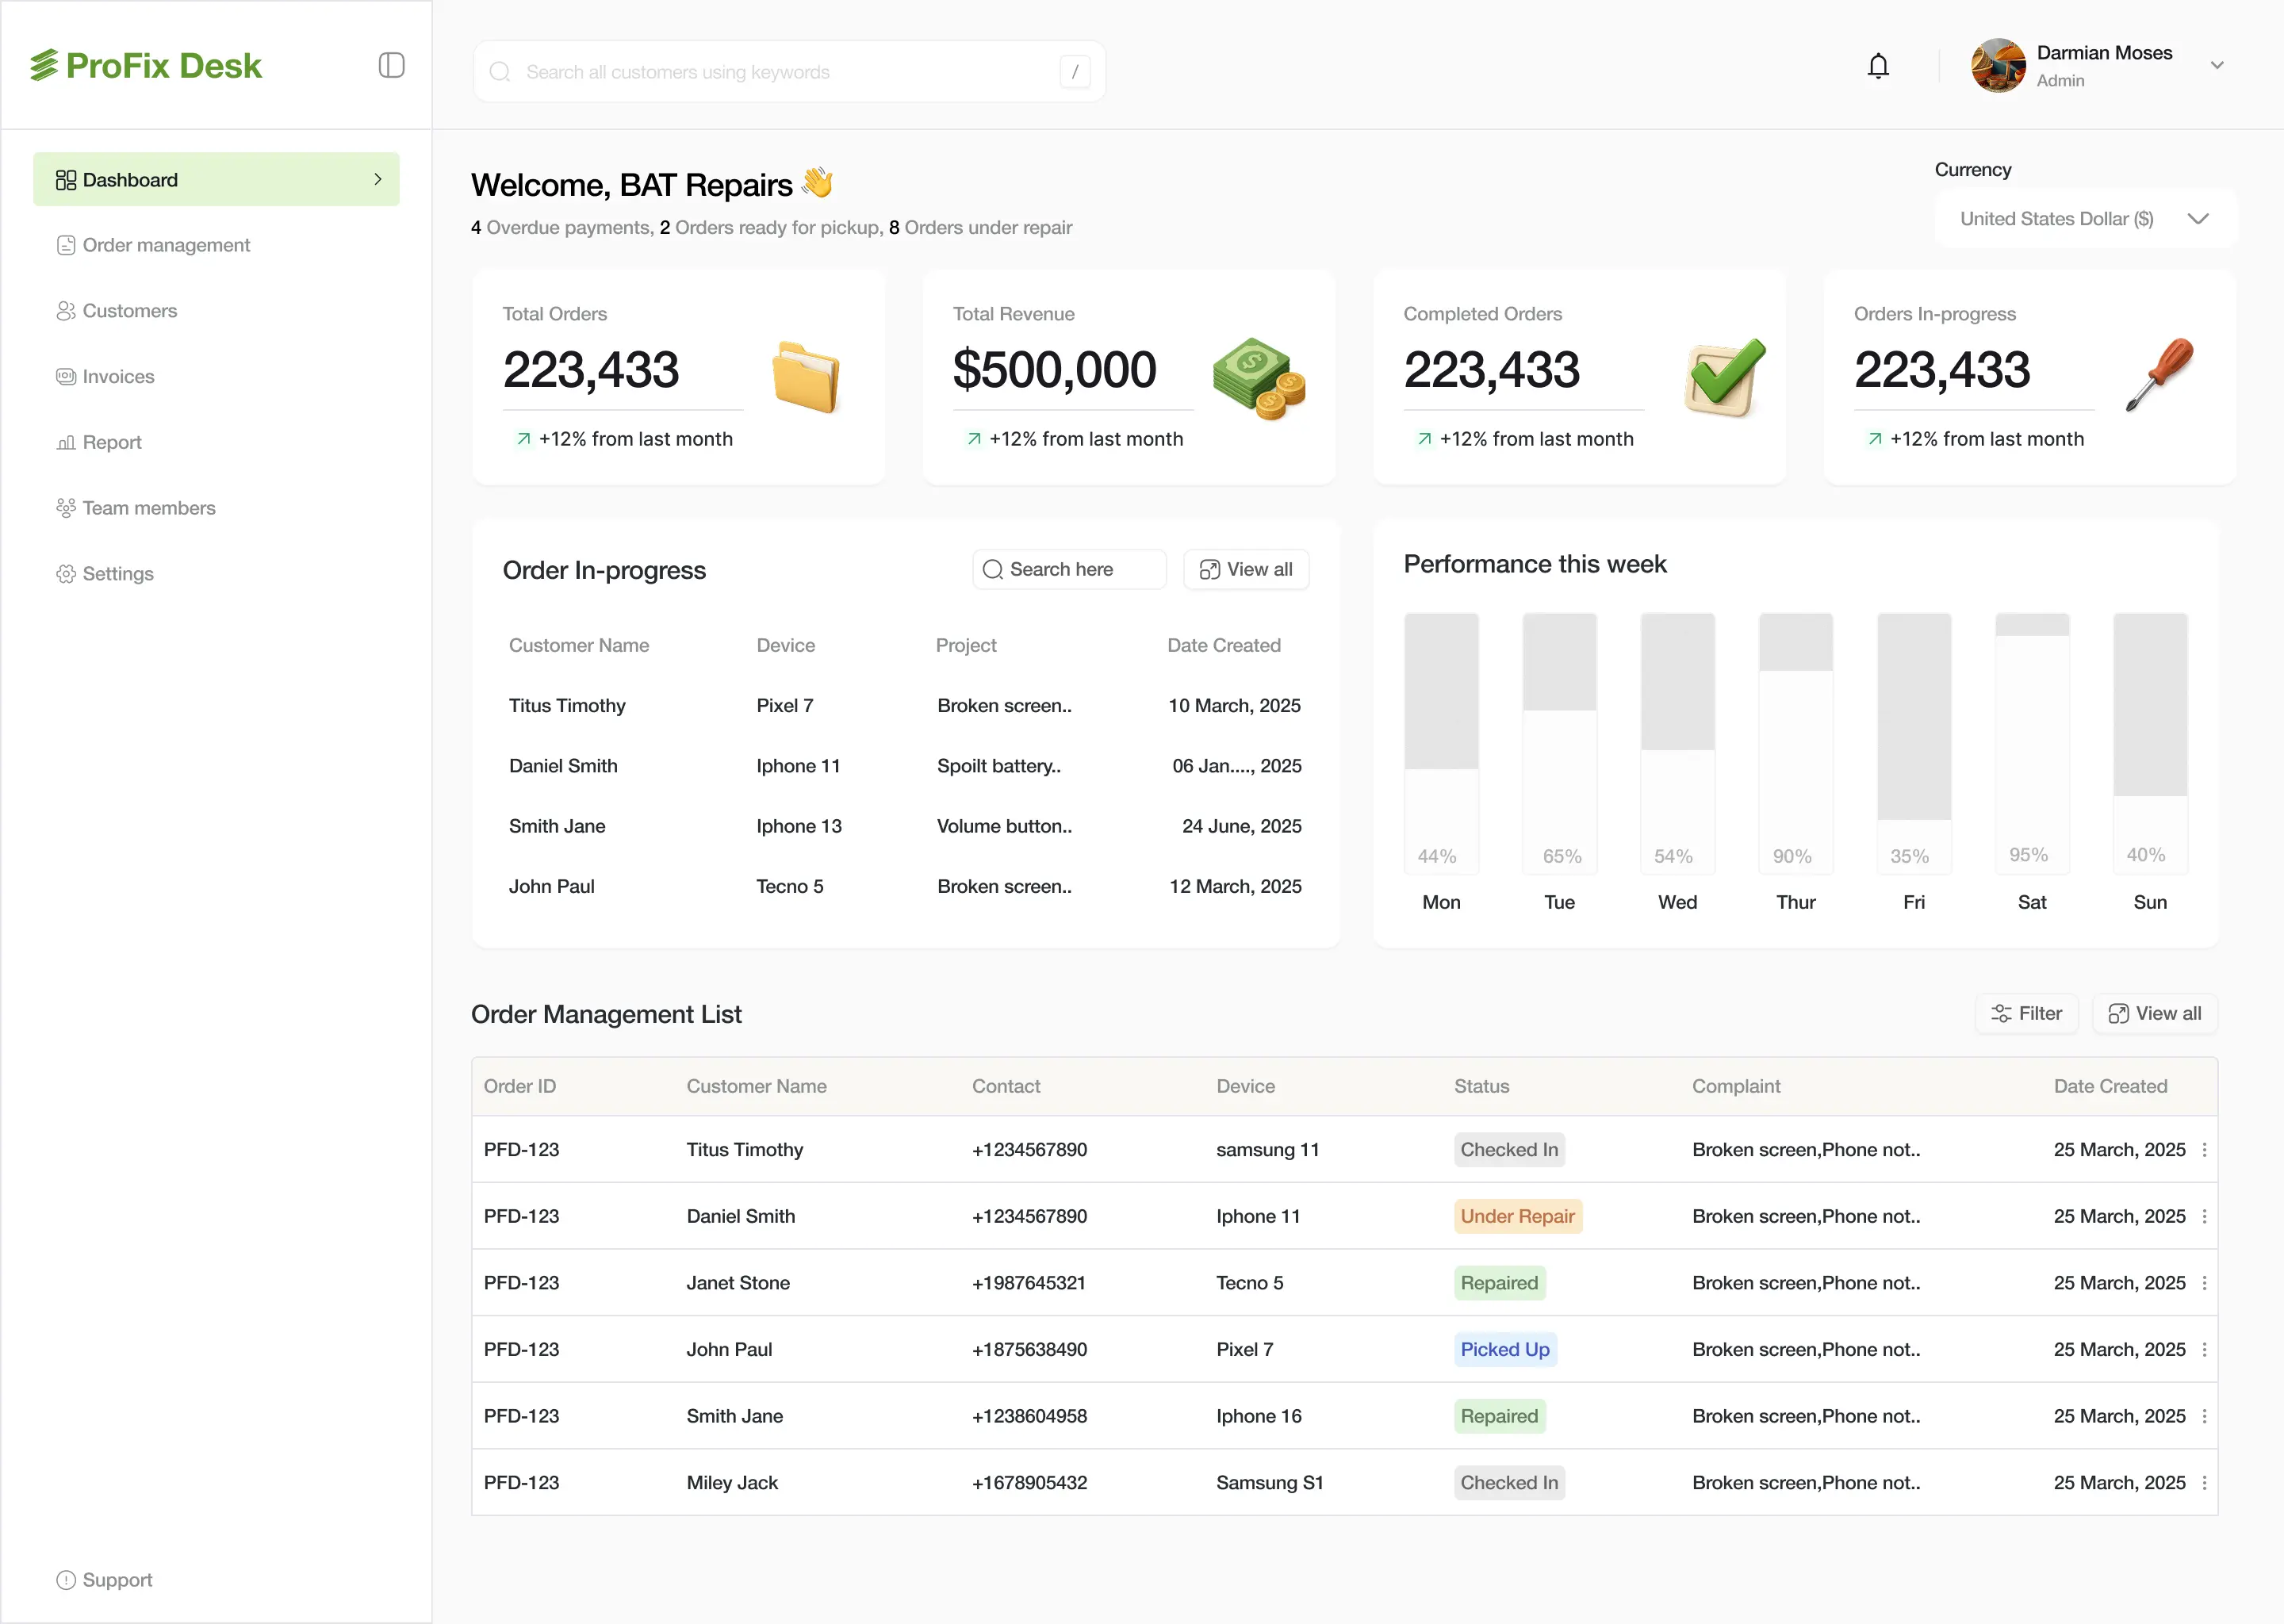Screen dimensions: 2284x1624
Task: Select the Dashboard menu item
Action: [x=130, y=179]
